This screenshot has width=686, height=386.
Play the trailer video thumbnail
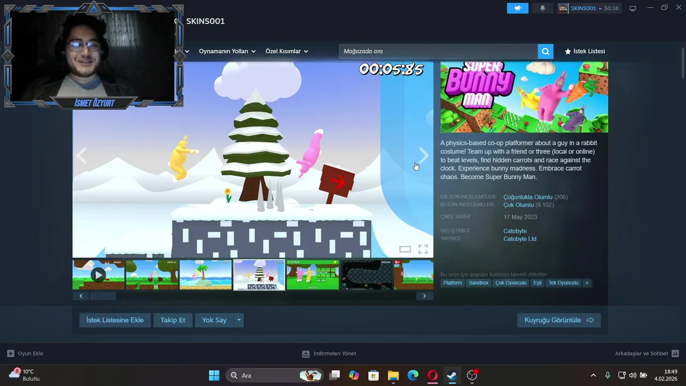click(98, 275)
